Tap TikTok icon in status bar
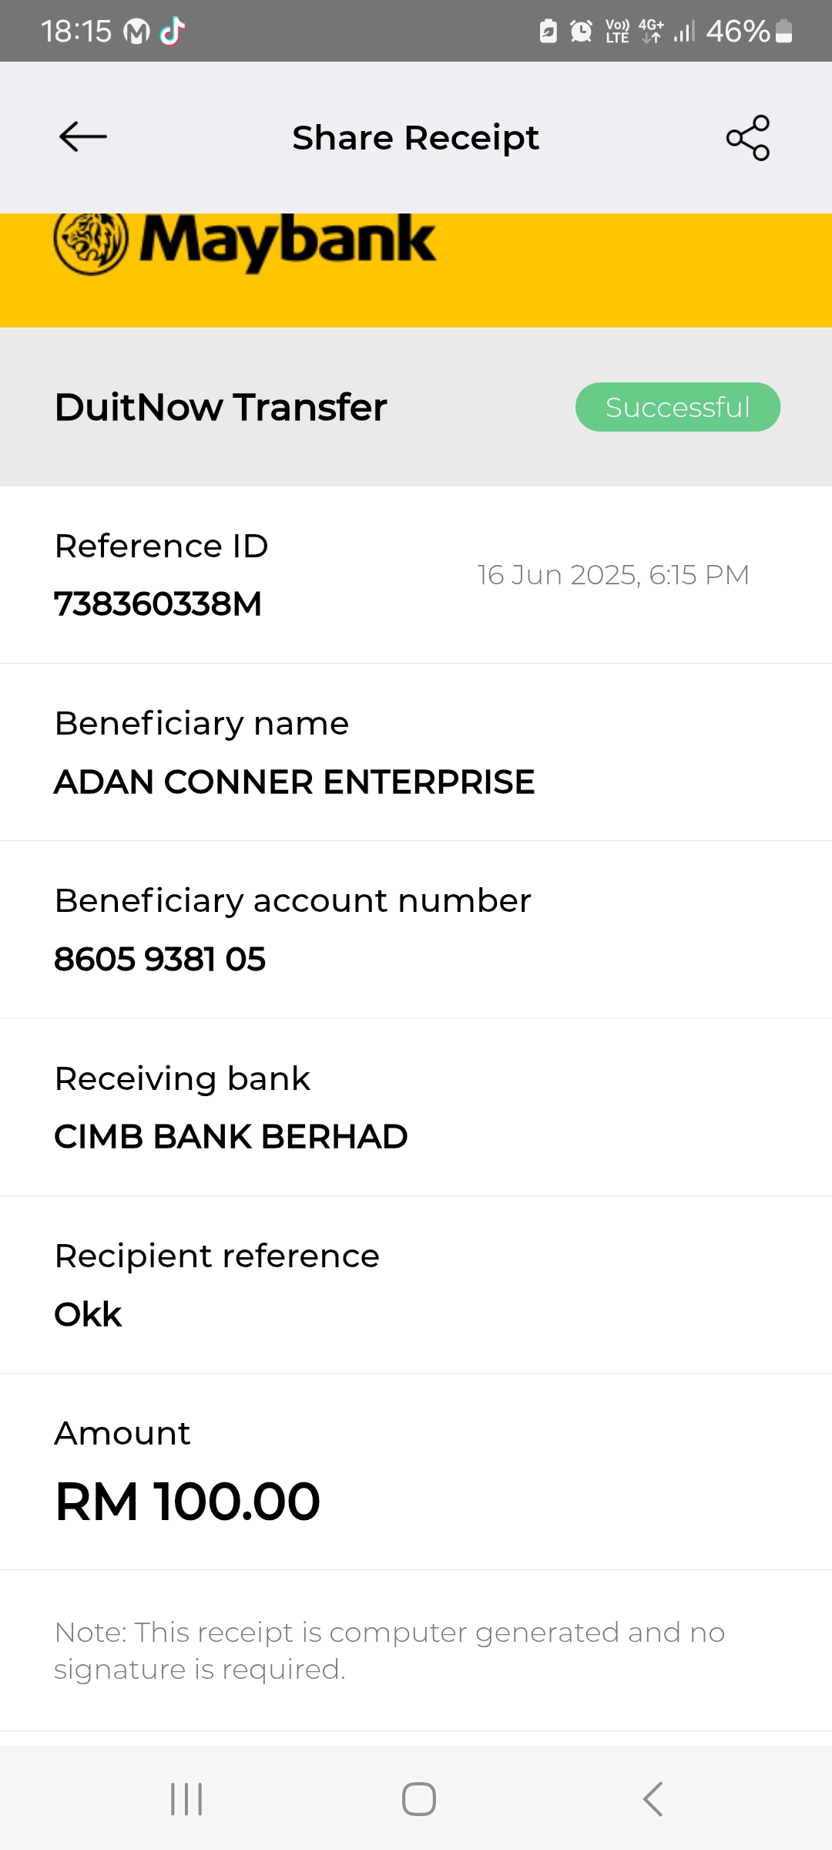Image resolution: width=832 pixels, height=1850 pixels. 173,32
